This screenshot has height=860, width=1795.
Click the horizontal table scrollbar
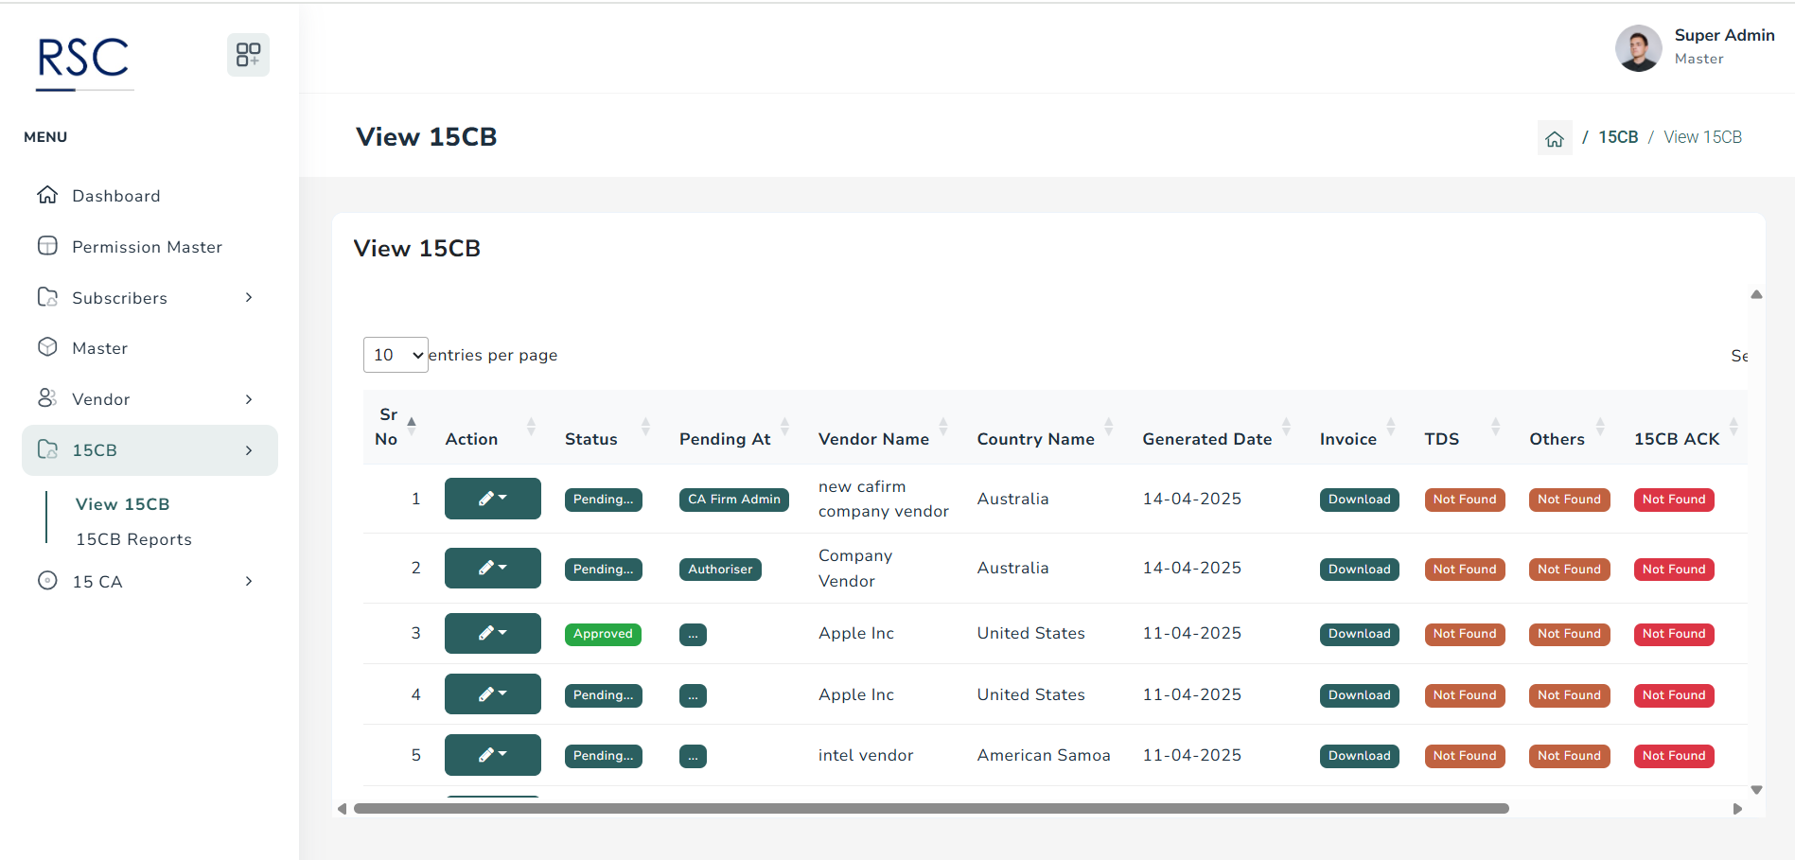pyautogui.click(x=930, y=809)
